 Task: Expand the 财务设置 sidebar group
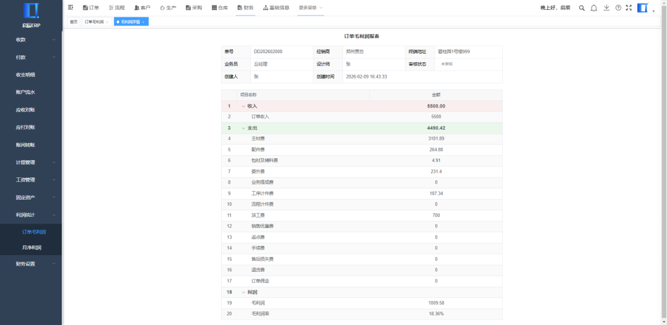[31, 264]
